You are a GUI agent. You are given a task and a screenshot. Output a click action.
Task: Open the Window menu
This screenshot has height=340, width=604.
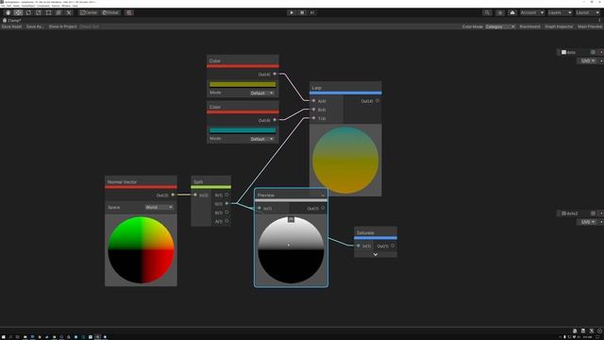tap(66, 6)
